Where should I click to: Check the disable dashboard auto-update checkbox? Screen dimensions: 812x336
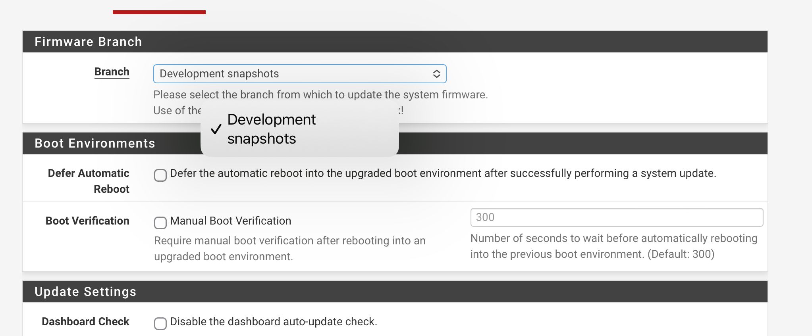[x=160, y=323]
